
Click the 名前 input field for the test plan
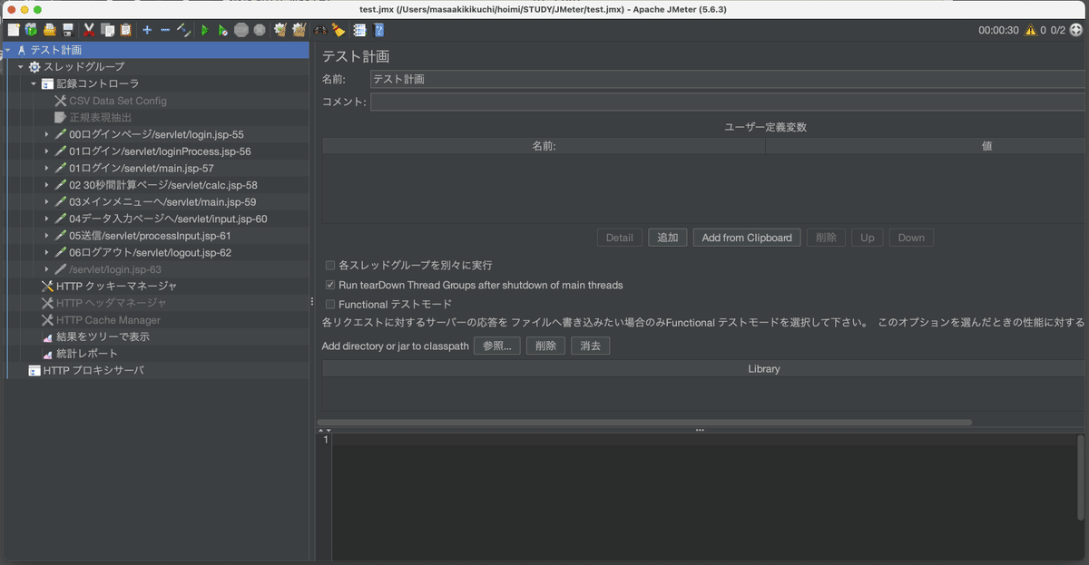pyautogui.click(x=635, y=79)
